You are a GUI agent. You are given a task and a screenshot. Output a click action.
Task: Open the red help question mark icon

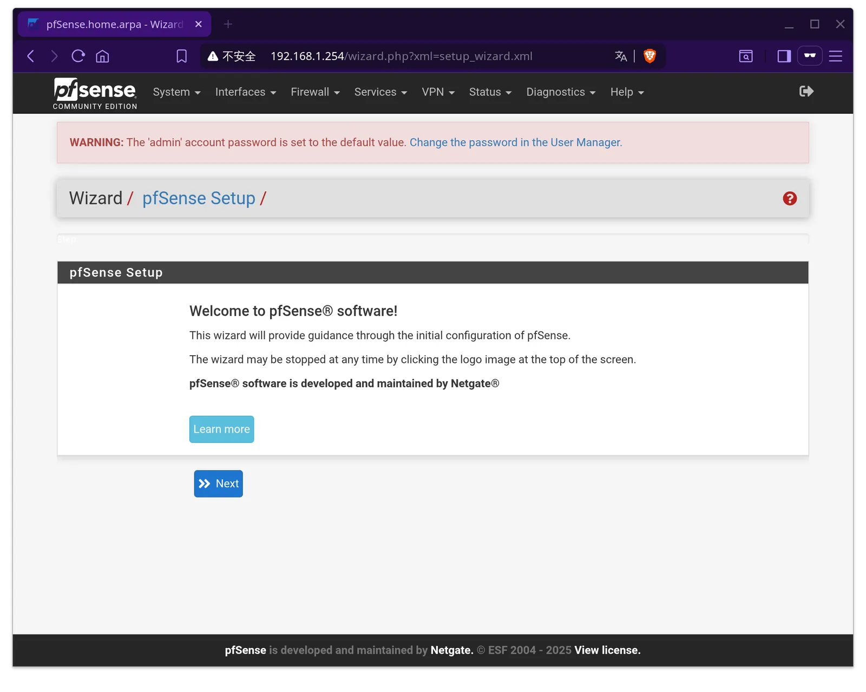790,199
